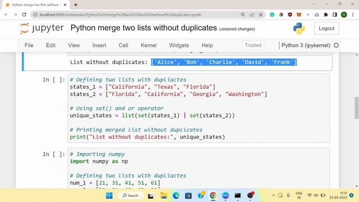Open the clock and date in tray

click(338, 195)
